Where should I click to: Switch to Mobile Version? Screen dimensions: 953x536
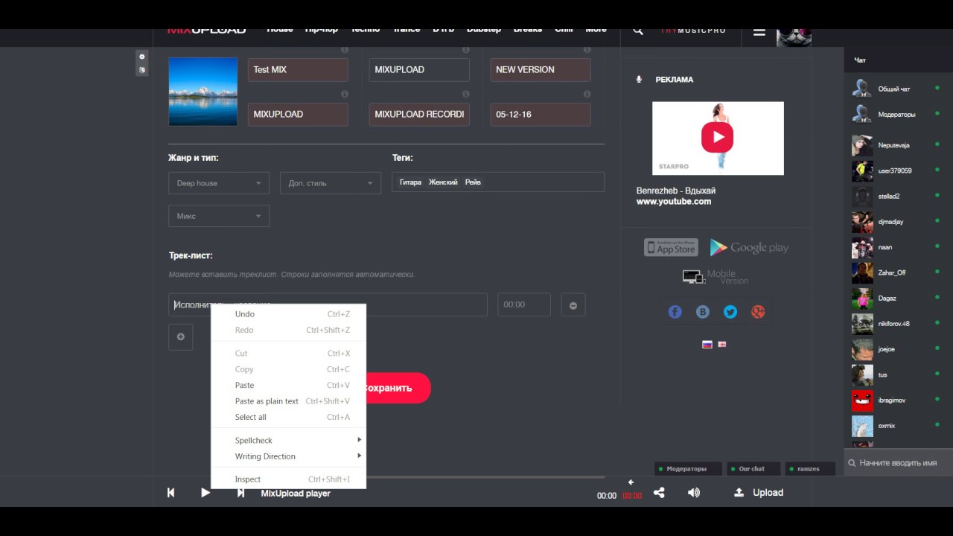click(x=715, y=277)
